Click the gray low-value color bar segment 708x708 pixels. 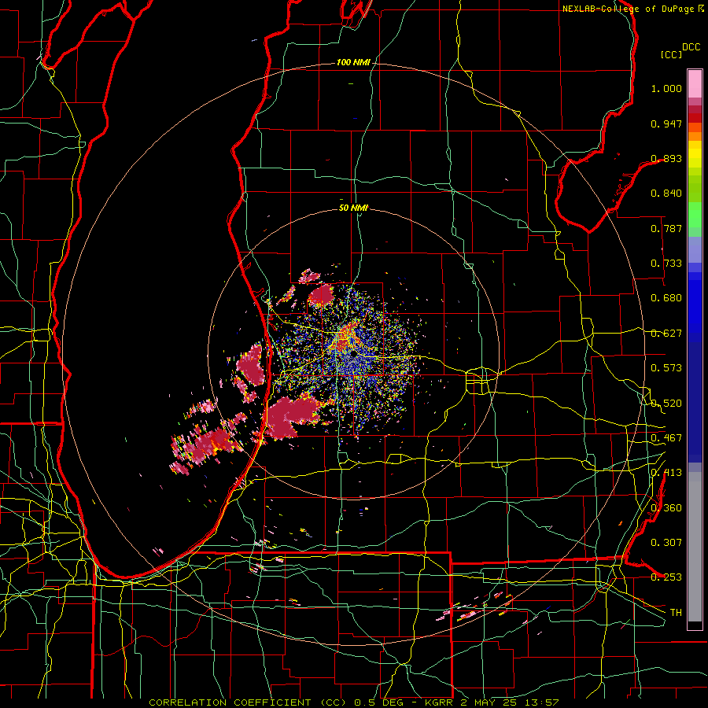[695, 547]
